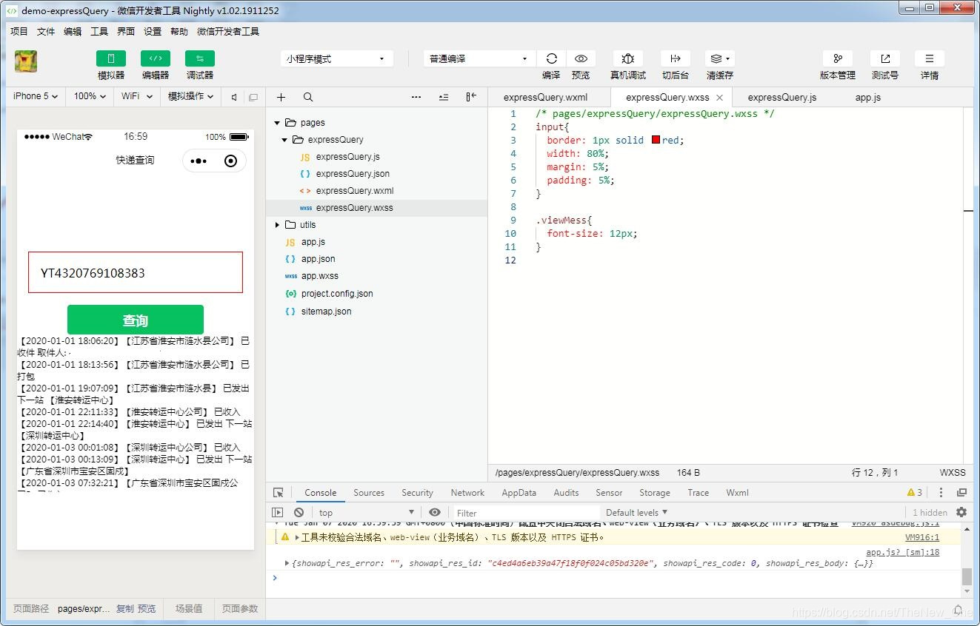Select project.config.json in the file tree

[x=337, y=294]
